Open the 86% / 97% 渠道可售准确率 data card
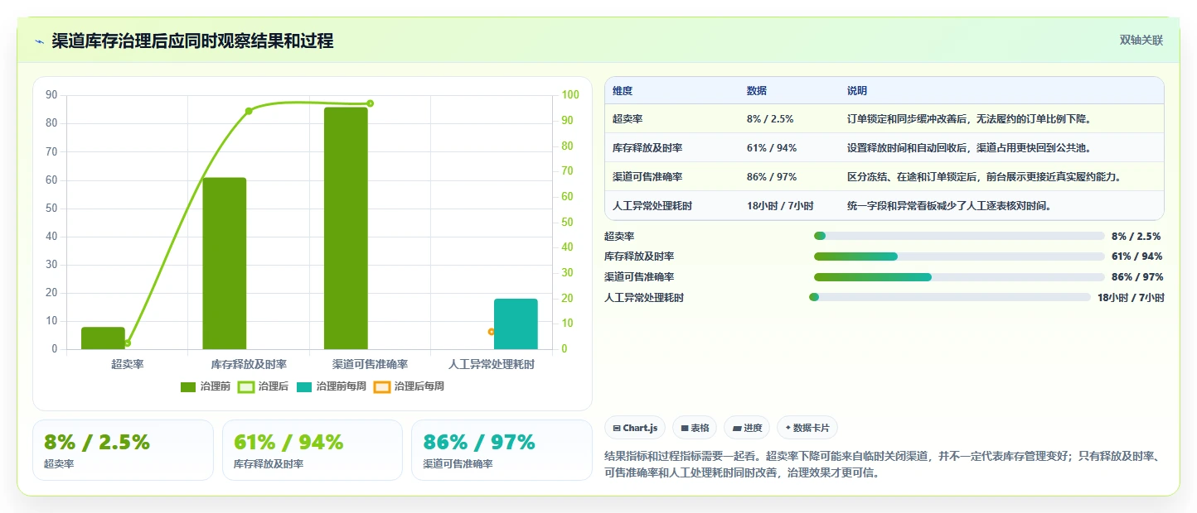 coord(502,450)
